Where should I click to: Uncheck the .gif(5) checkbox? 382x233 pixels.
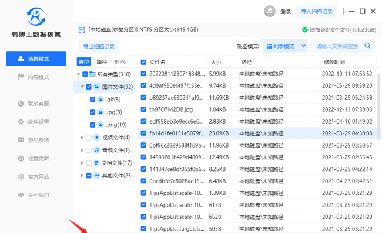point(92,100)
